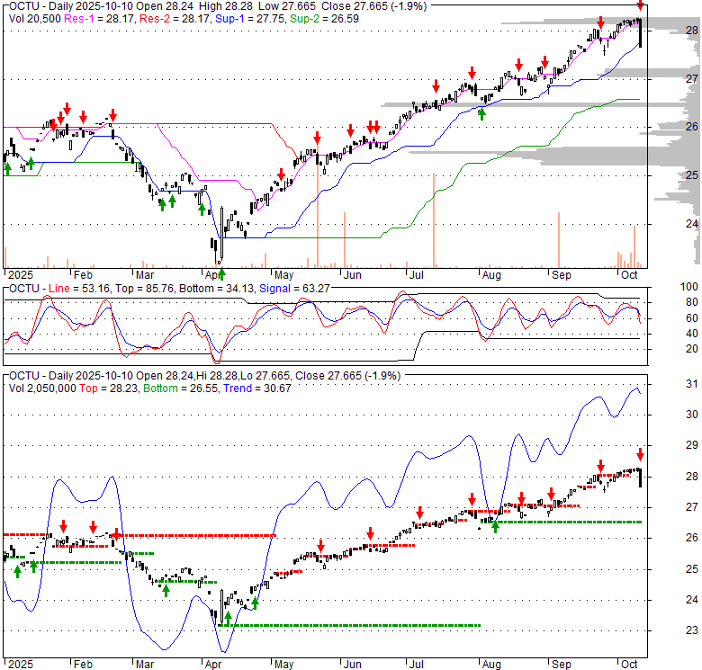Click the red arrow in mid-May on top chart
Image resolution: width=702 pixels, height=670 pixels.
point(317,138)
